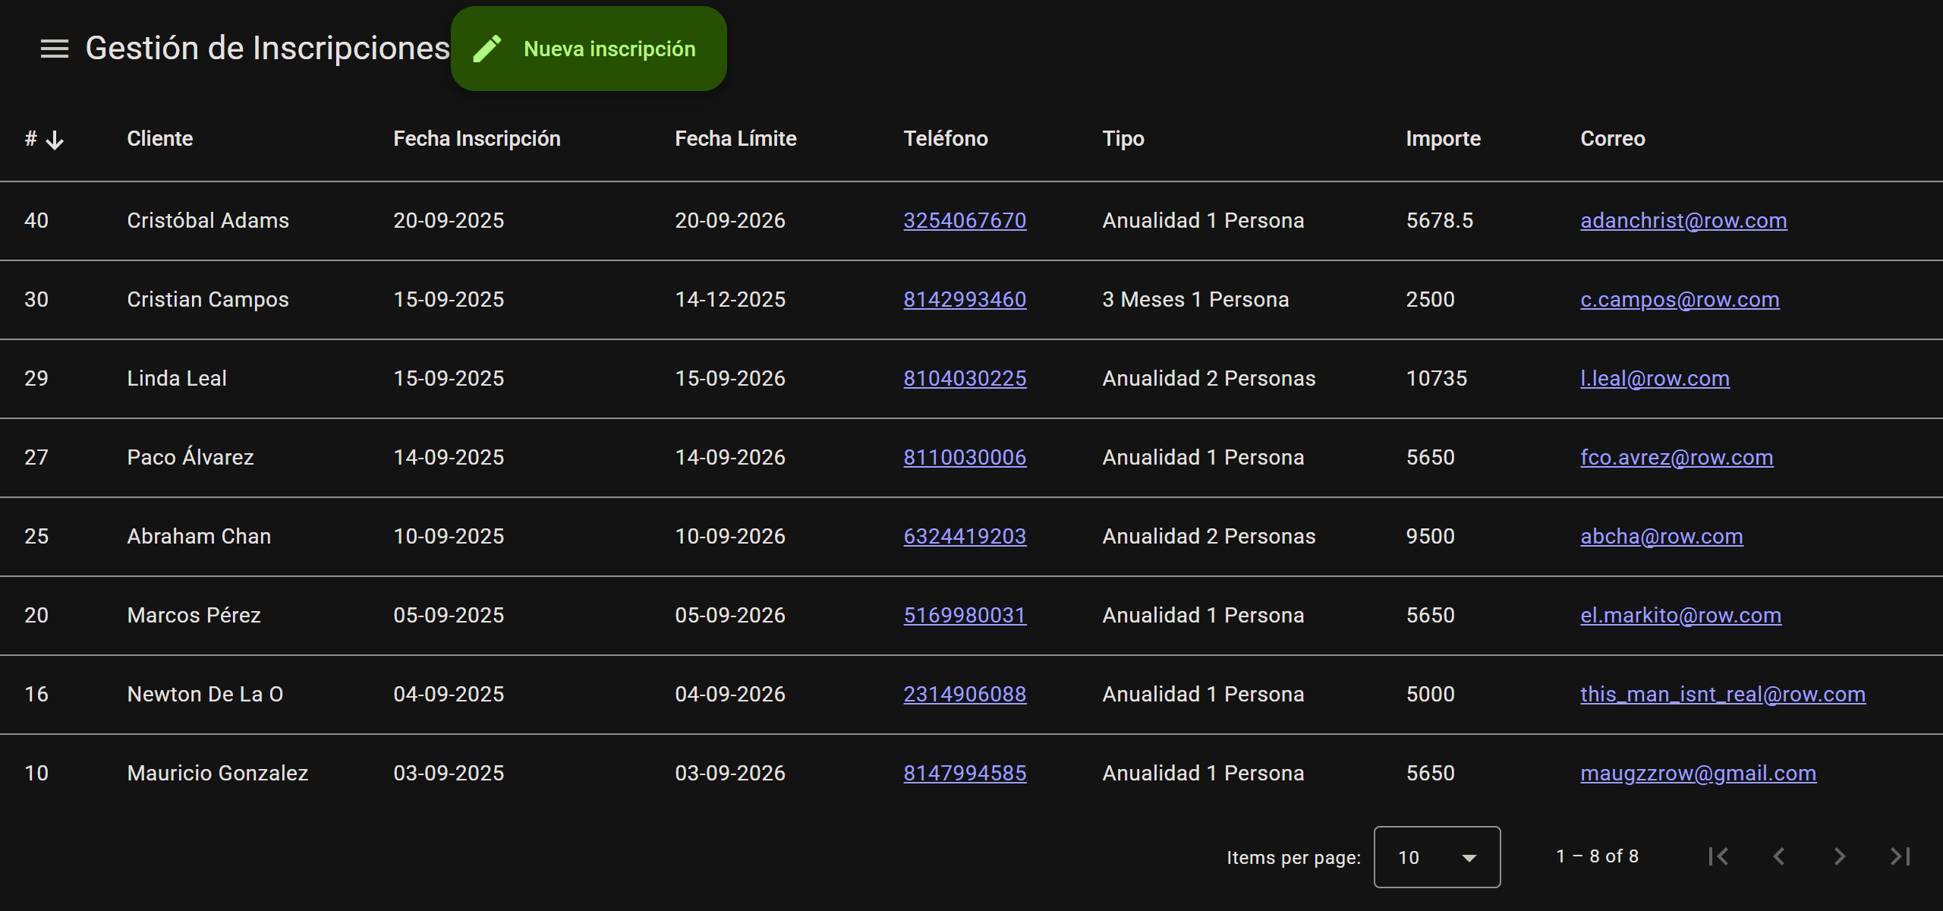Sort by the Fecha Límite header
The width and height of the screenshot is (1943, 911).
point(735,138)
